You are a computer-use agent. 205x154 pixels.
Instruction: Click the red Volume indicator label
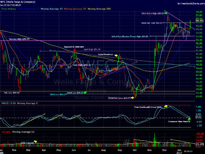(6, 132)
